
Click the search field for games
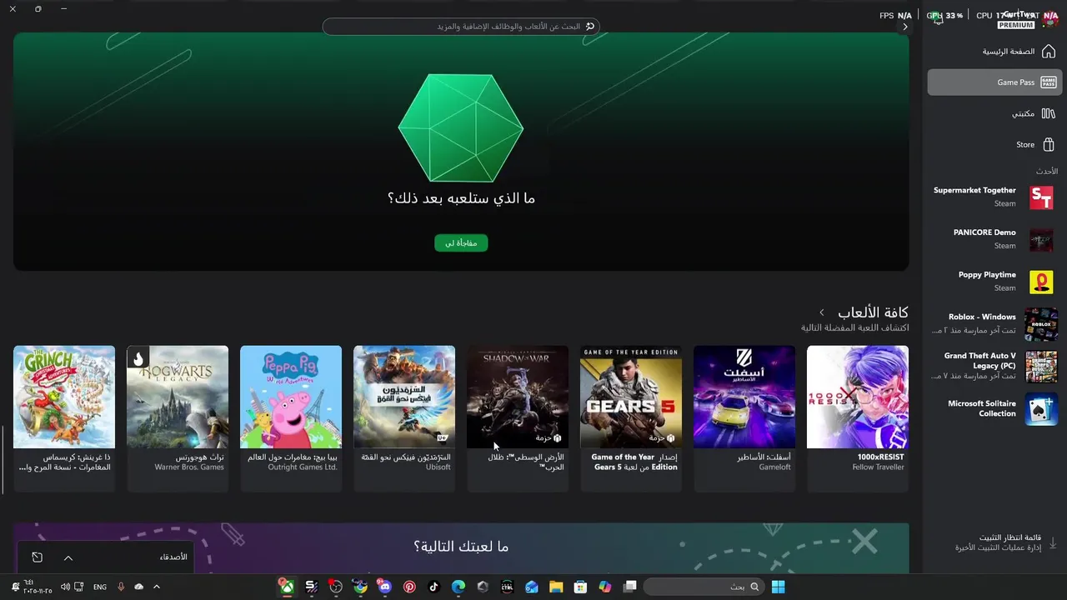461,27
